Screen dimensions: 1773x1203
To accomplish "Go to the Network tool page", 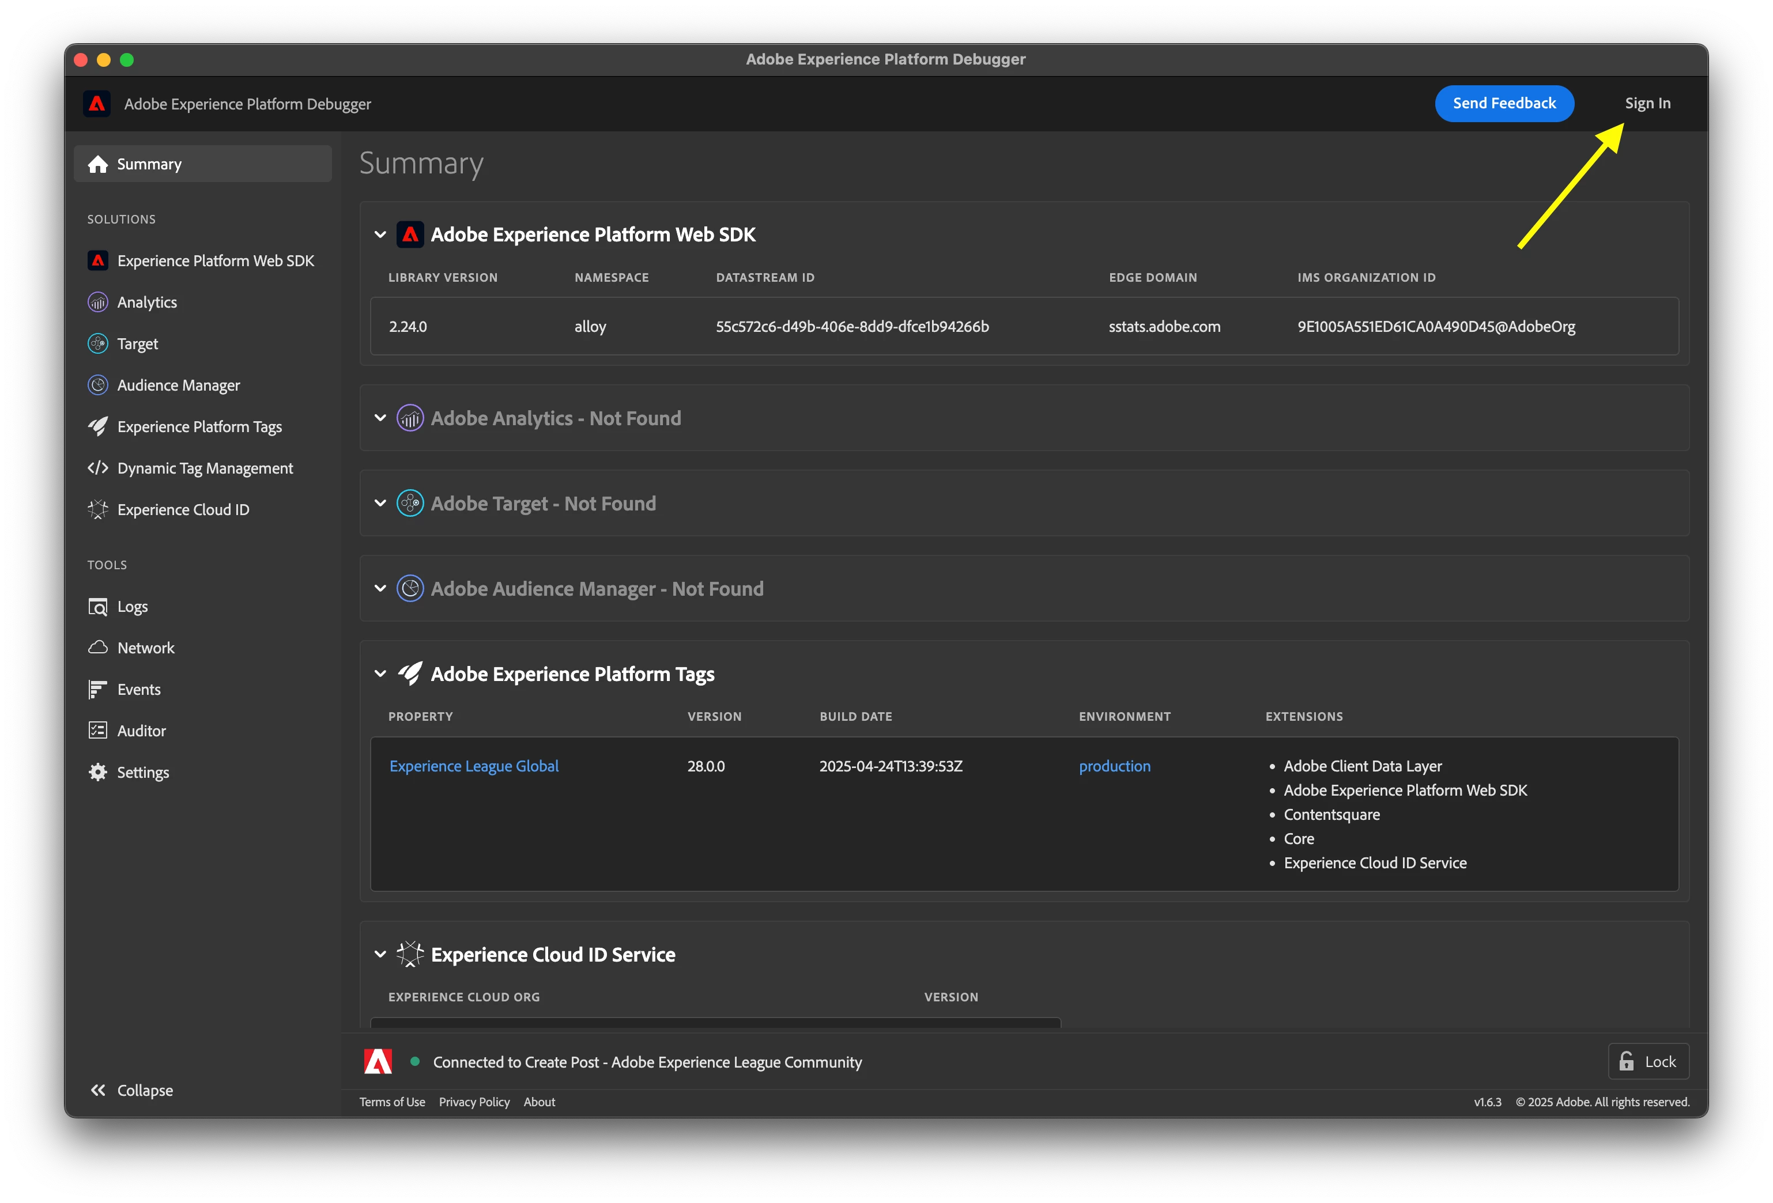I will coord(146,648).
